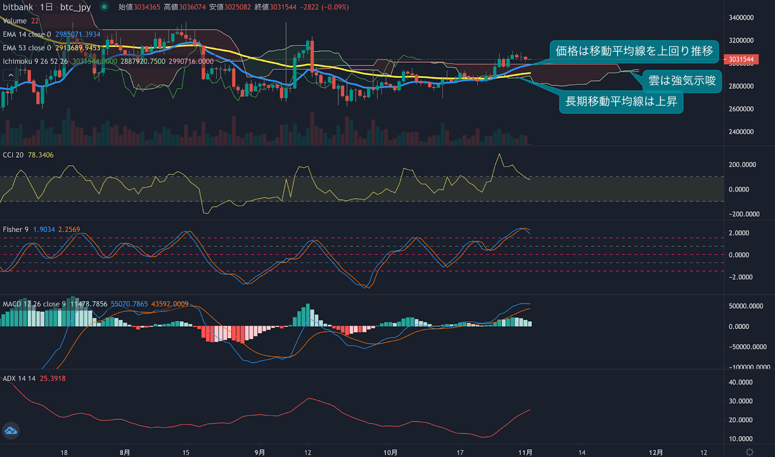The height and width of the screenshot is (457, 775).
Task: Change the 1日 interval label
Action: (x=46, y=7)
